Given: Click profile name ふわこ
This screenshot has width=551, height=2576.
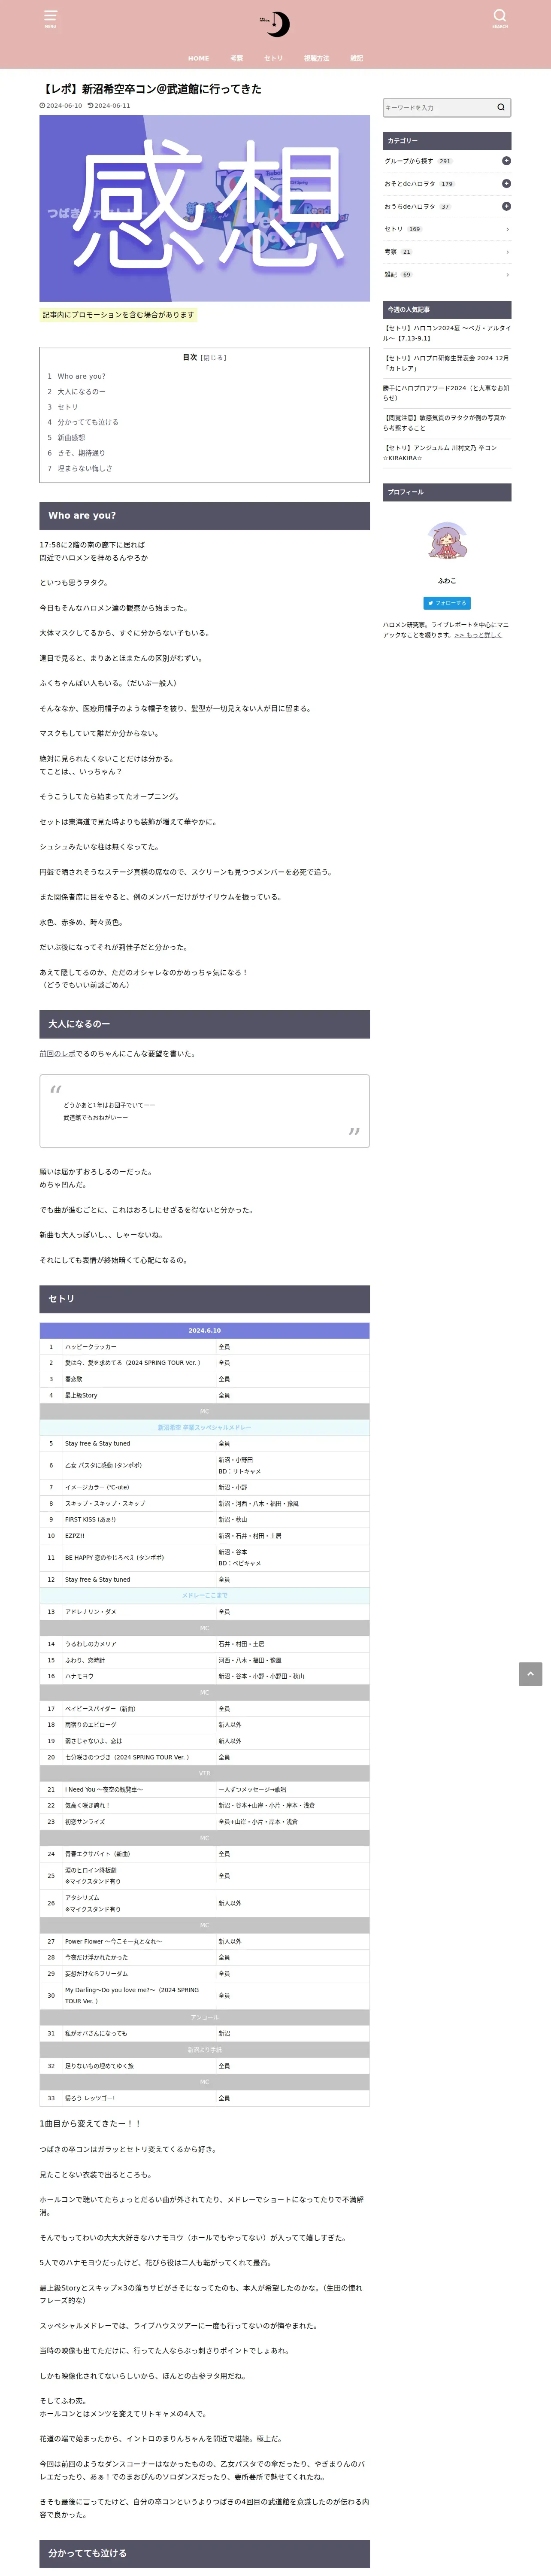Looking at the screenshot, I should coord(447,580).
